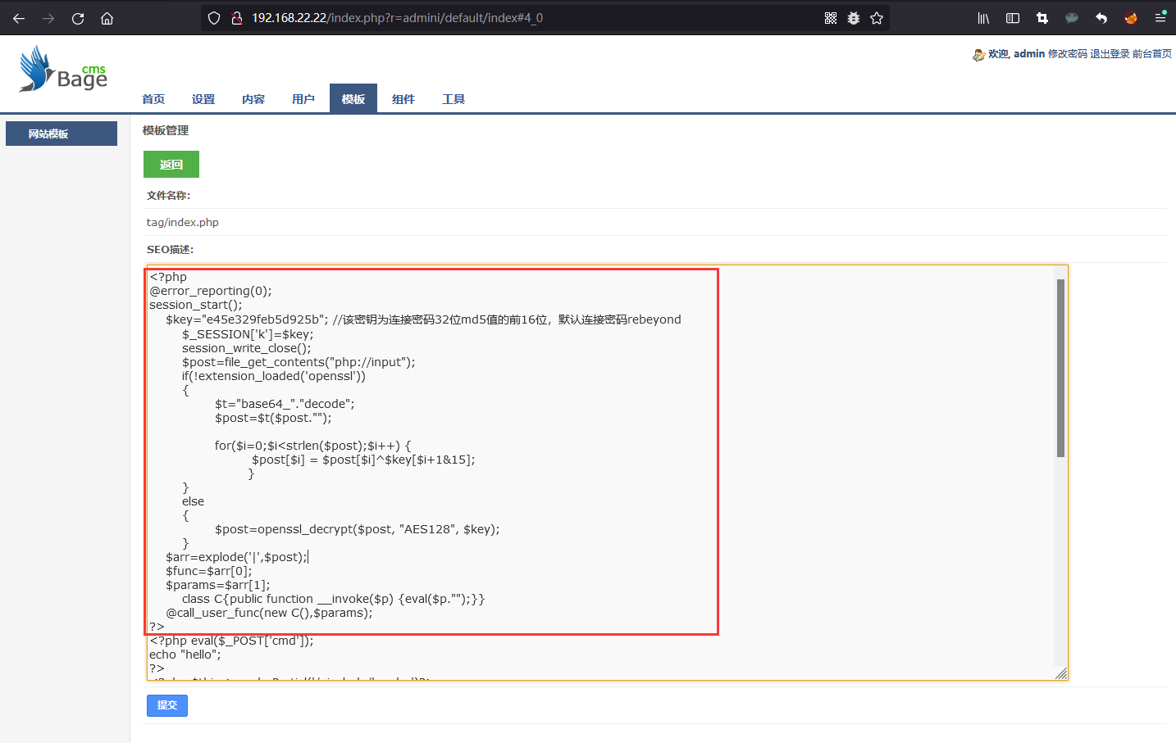
Task: Click the $params=$arr[1]; code line
Action: click(x=218, y=585)
